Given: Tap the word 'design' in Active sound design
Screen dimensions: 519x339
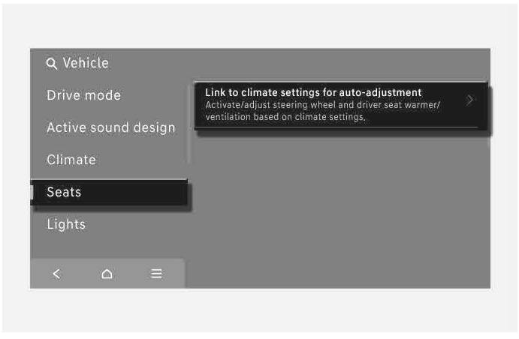Looking at the screenshot, I should (154, 128).
